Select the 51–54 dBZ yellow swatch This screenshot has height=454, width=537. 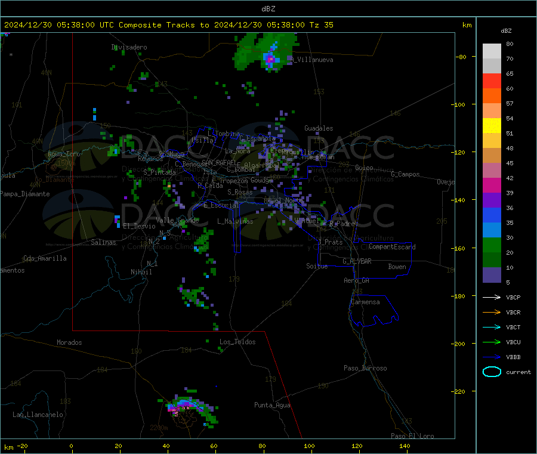pos(492,126)
